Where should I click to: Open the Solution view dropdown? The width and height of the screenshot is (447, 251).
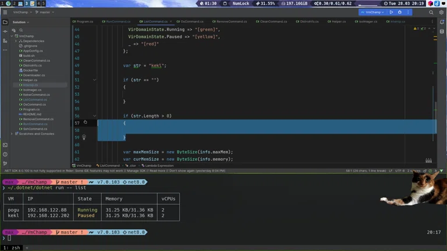(20, 22)
